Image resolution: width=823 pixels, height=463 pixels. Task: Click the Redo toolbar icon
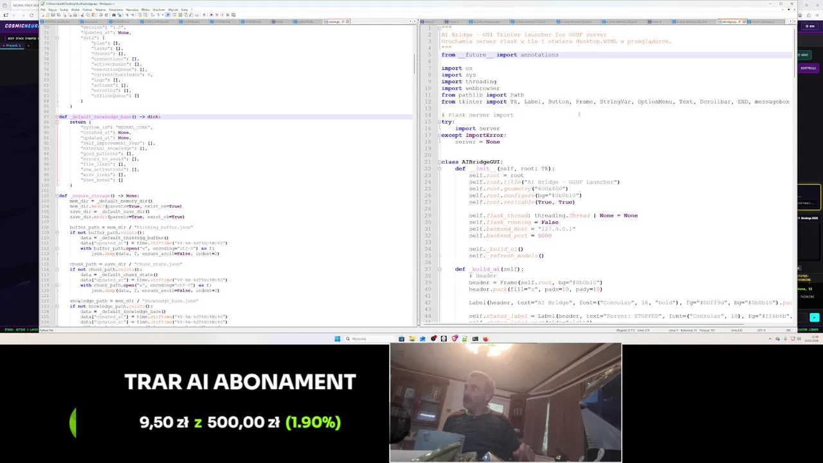point(106,15)
